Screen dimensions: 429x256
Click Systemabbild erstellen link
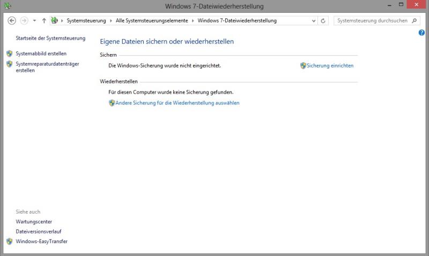[41, 54]
